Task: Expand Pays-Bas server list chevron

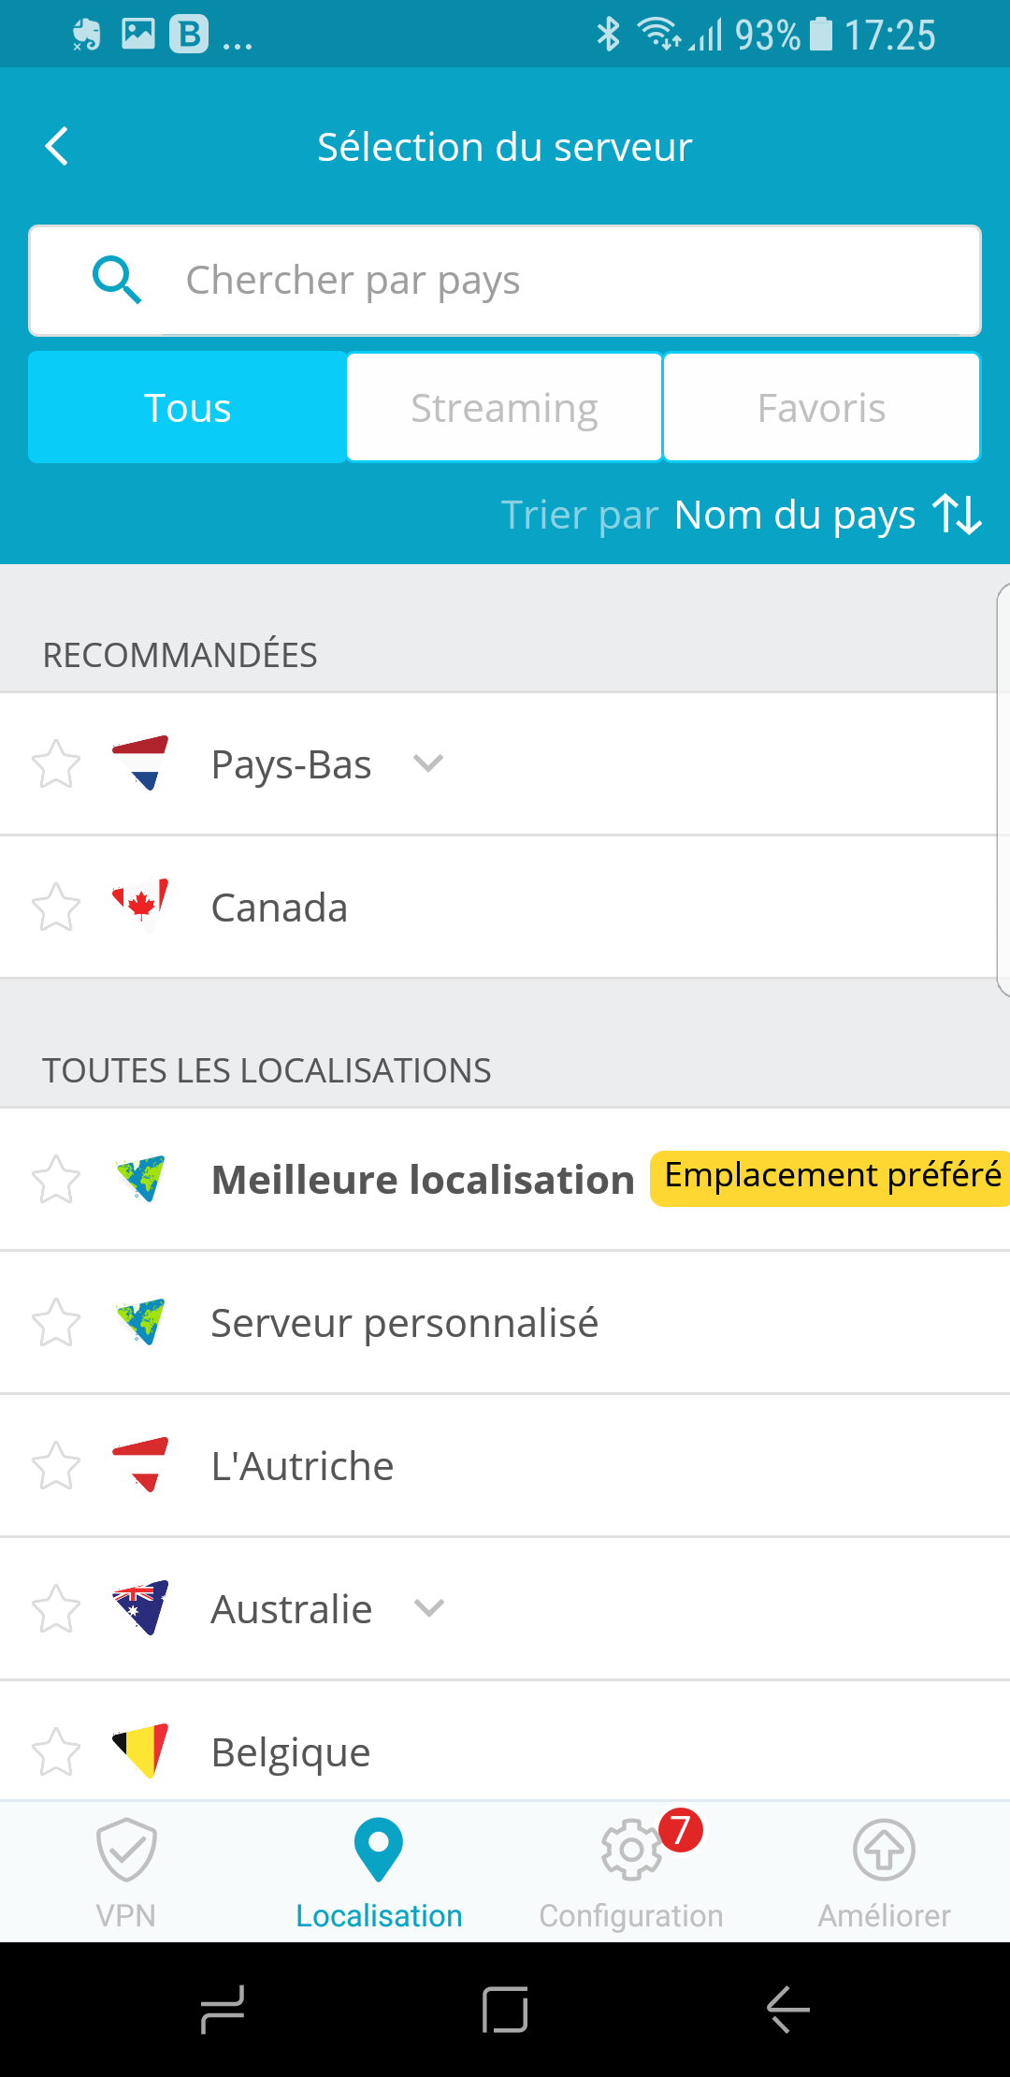Action: coord(428,763)
